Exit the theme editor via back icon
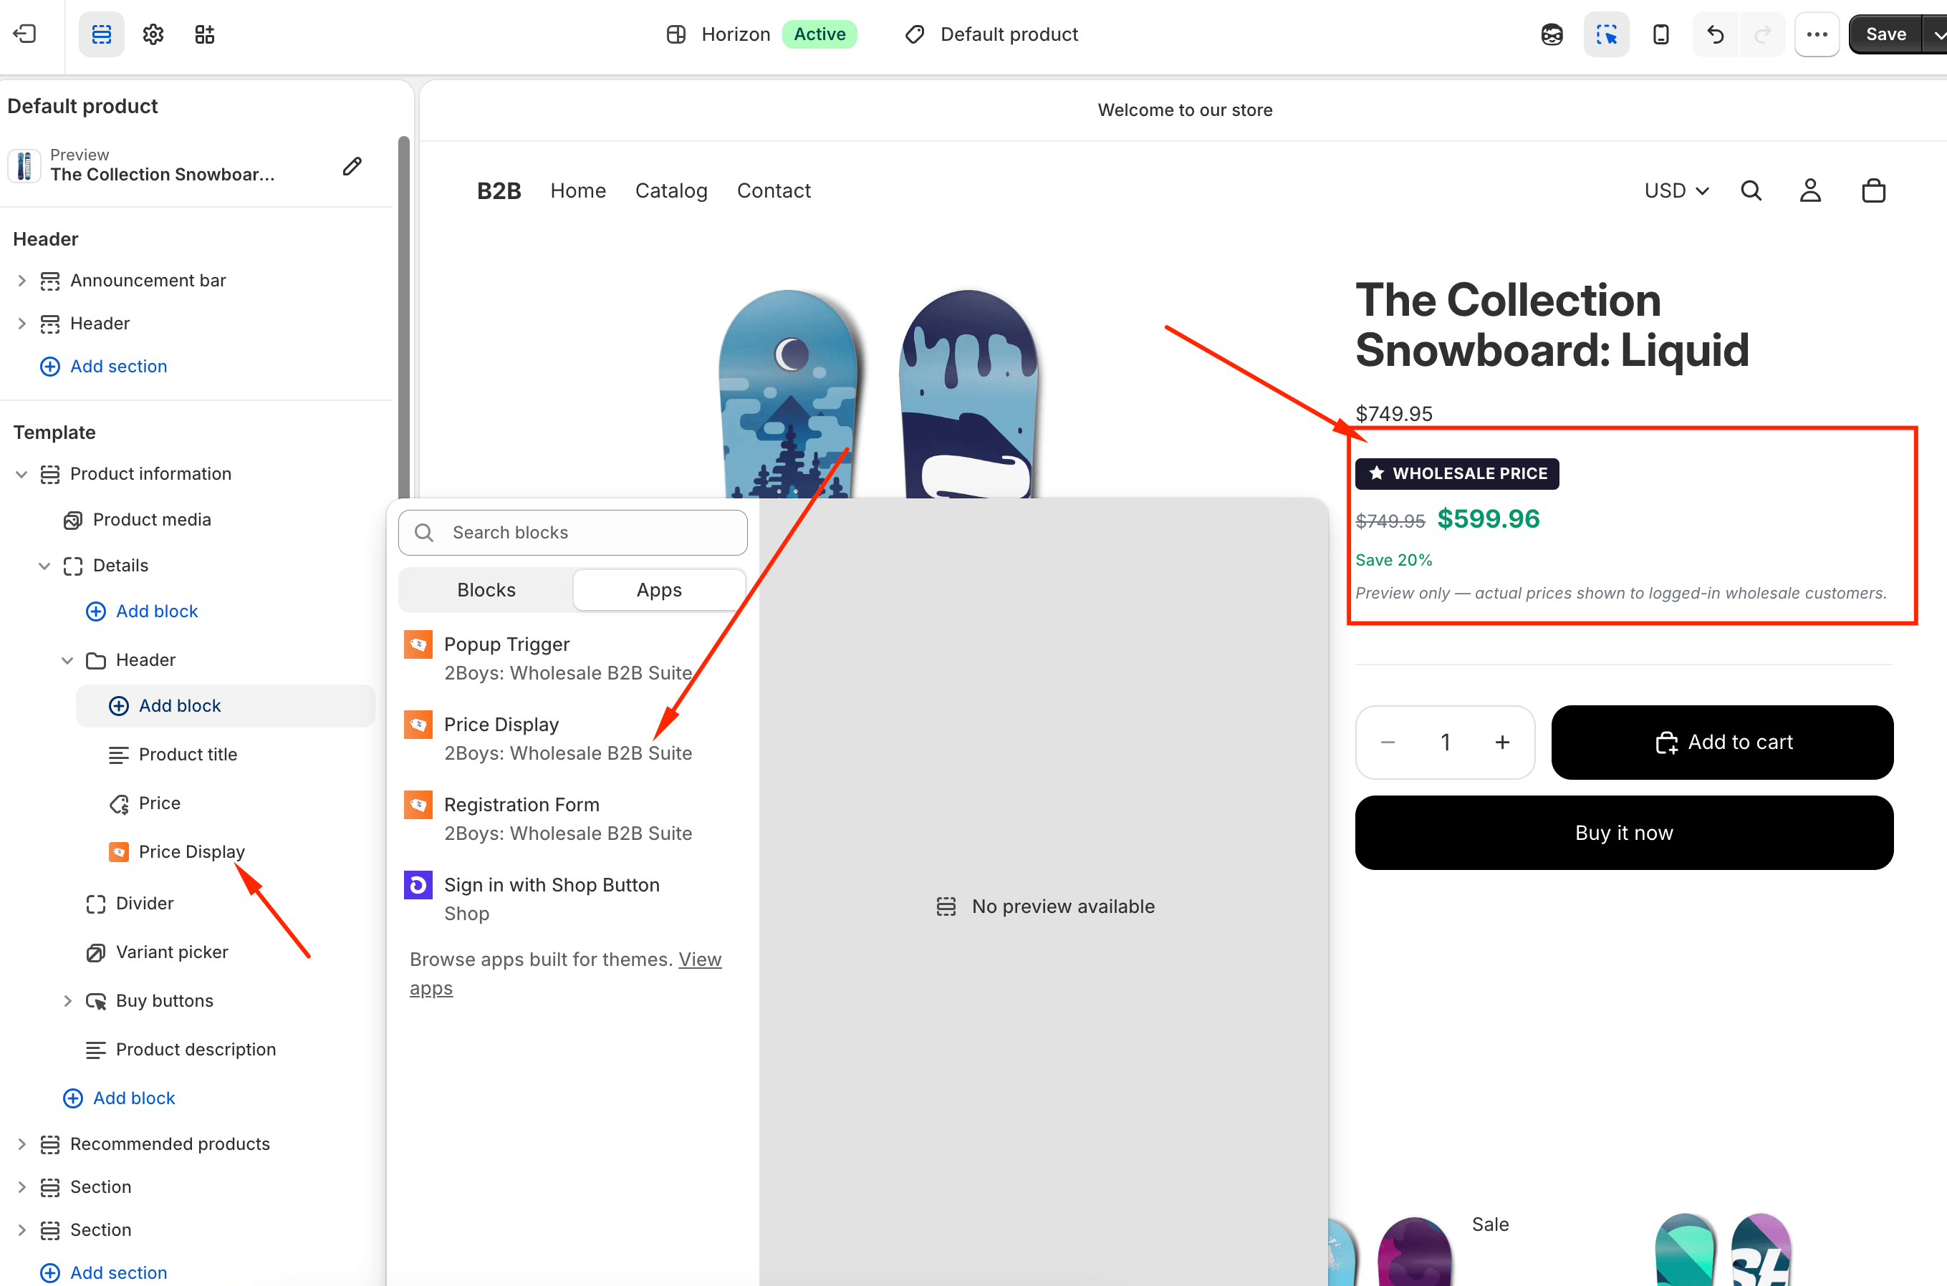This screenshot has width=1947, height=1286. click(26, 34)
